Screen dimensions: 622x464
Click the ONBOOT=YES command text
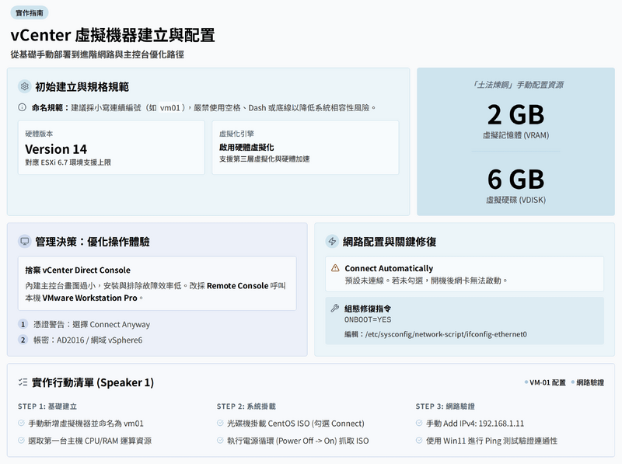coord(368,319)
